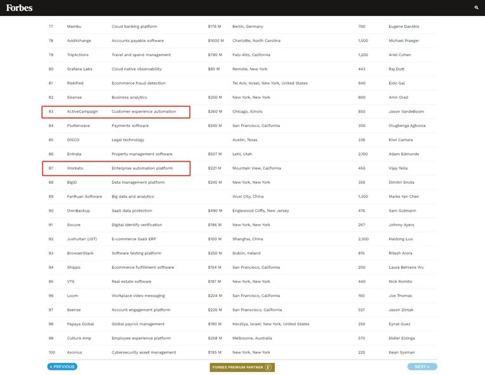485x375 pixels.
Task: Select the ActiveCampaign company name
Action: (x=83, y=111)
